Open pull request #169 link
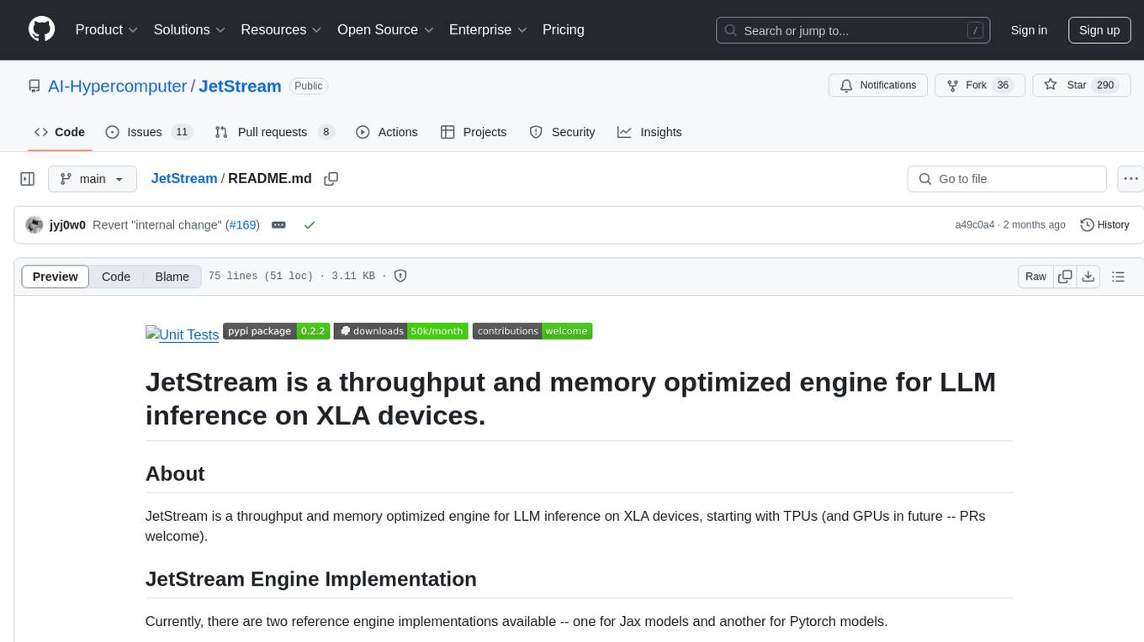This screenshot has width=1144, height=642. (242, 225)
